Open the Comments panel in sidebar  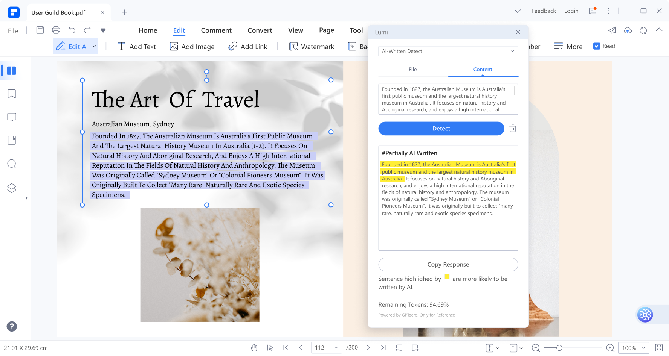tap(11, 117)
